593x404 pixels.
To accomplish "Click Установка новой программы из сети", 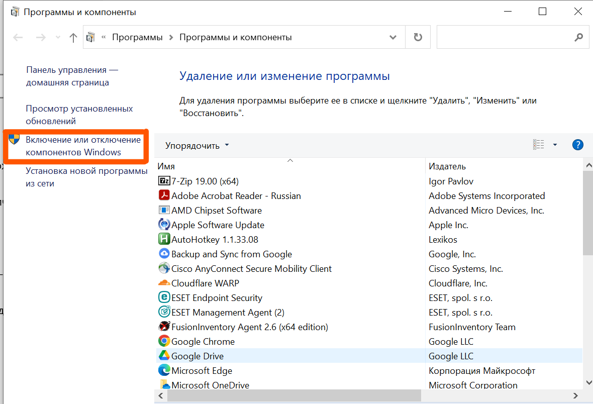I will point(86,177).
